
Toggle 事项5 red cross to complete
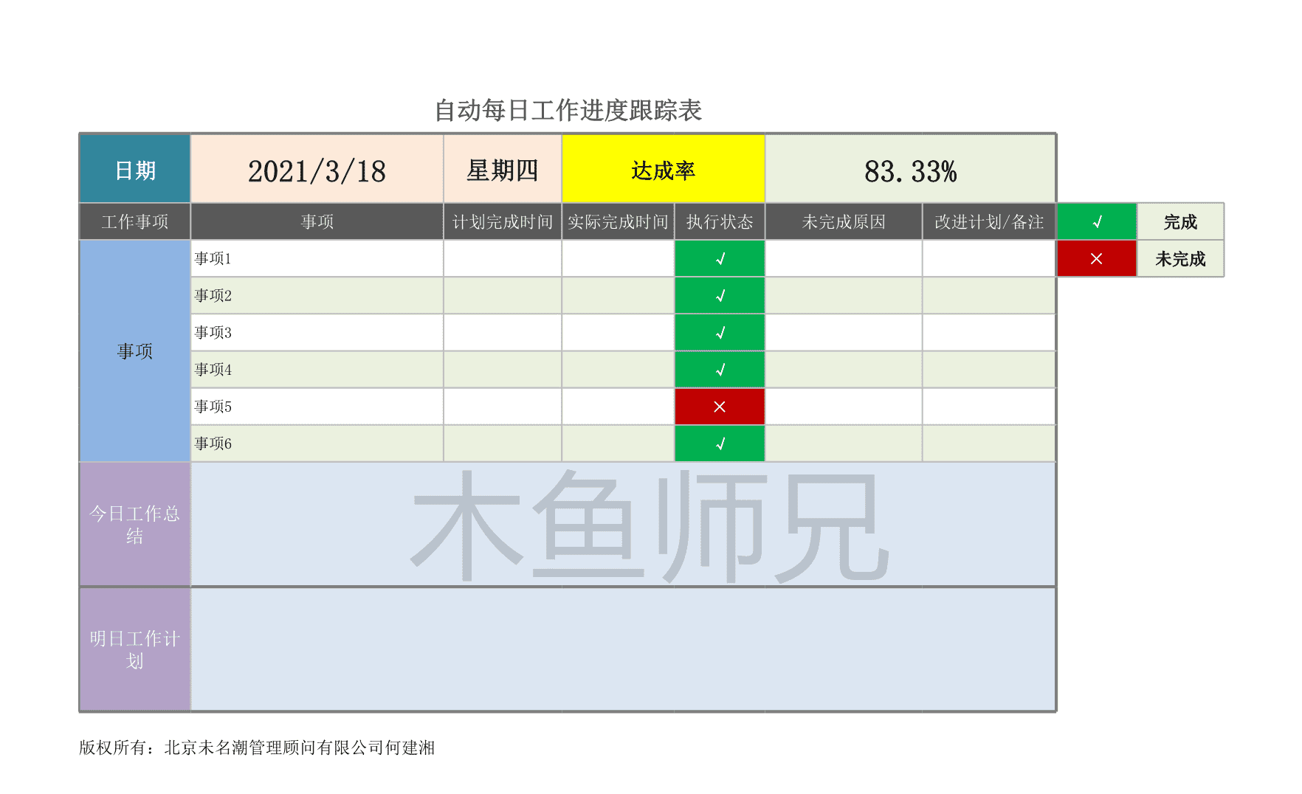pyautogui.click(x=720, y=406)
